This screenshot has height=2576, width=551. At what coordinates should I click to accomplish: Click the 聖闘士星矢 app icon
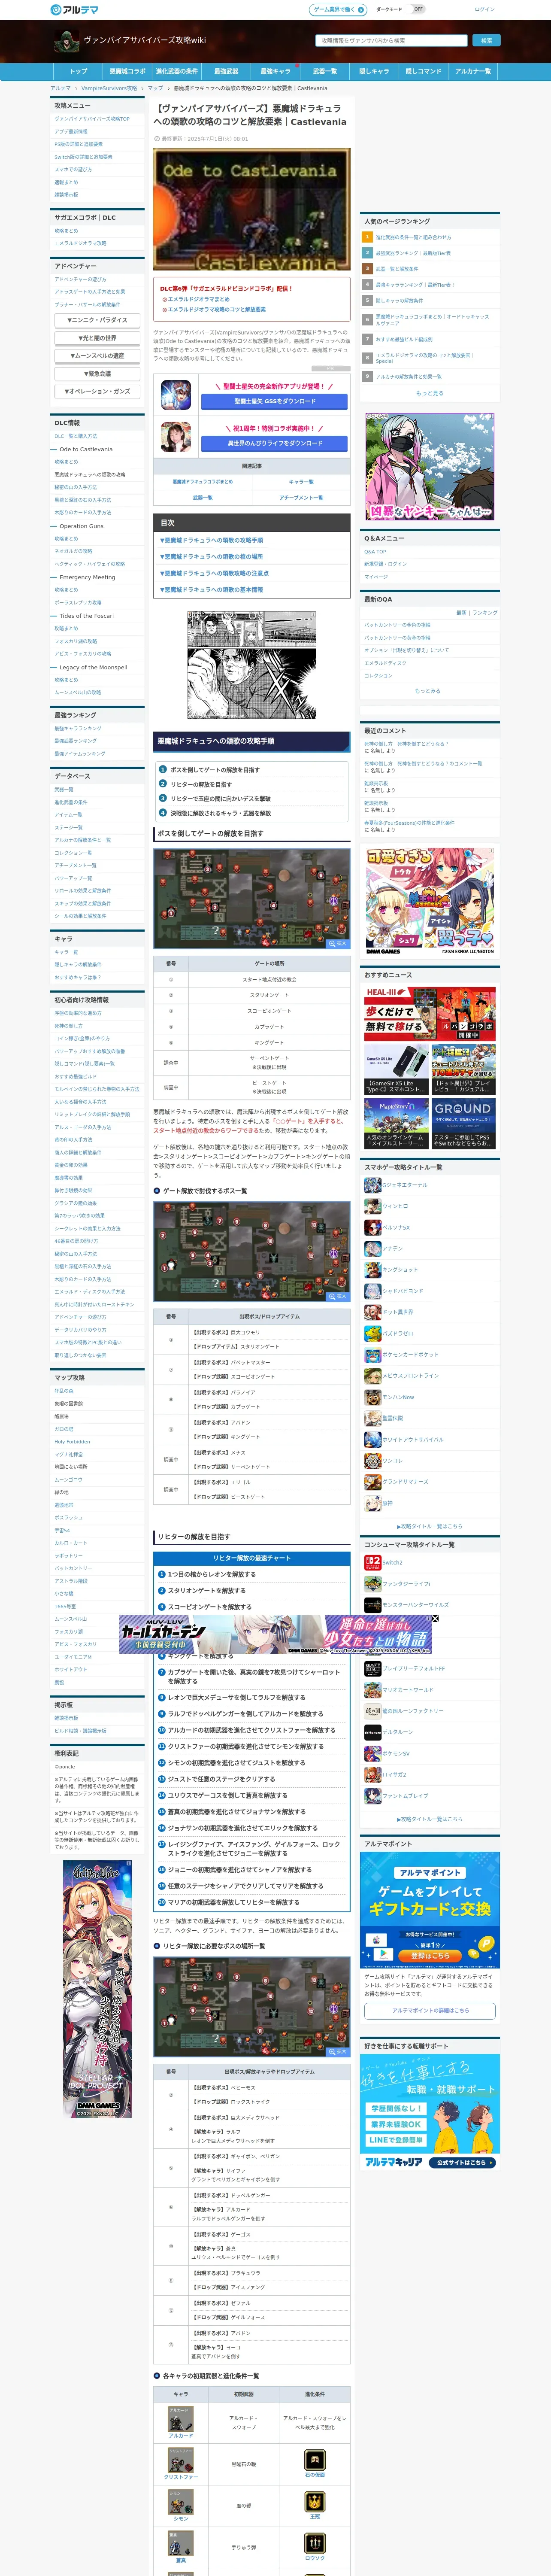(x=176, y=394)
